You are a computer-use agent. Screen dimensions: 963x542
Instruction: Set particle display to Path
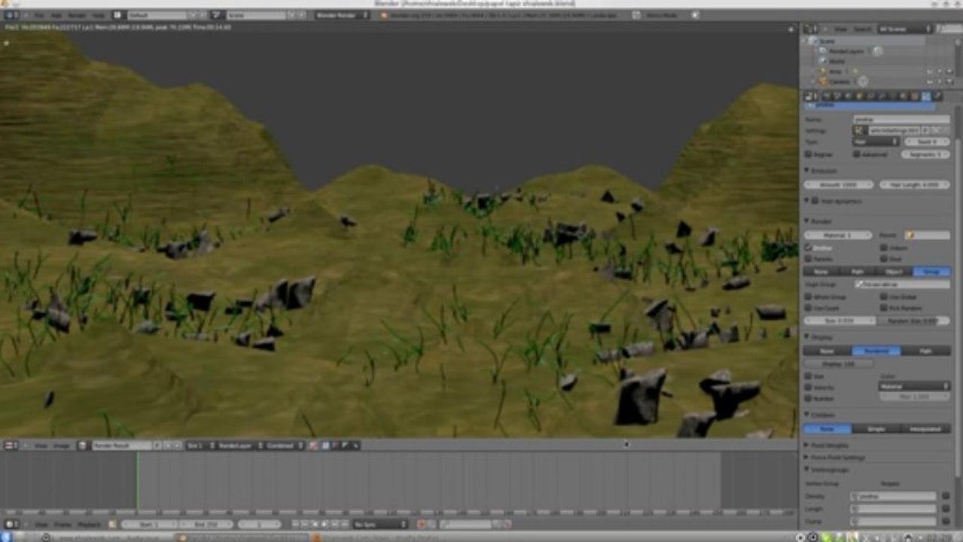pyautogui.click(x=925, y=351)
